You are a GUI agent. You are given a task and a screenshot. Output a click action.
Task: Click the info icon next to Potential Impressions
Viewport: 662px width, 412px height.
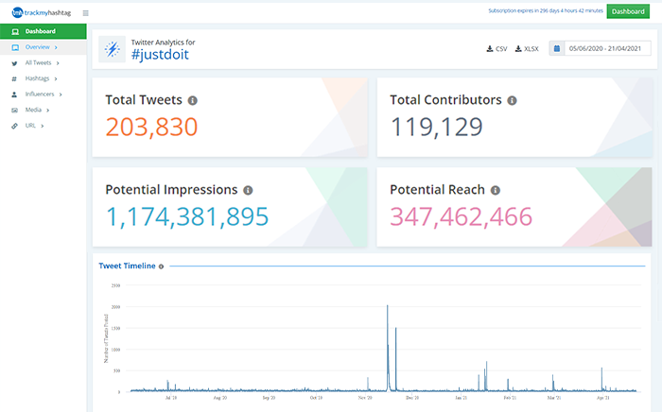(x=248, y=190)
